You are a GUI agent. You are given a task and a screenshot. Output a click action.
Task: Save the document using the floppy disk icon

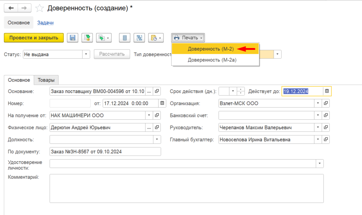pyautogui.click(x=73, y=38)
